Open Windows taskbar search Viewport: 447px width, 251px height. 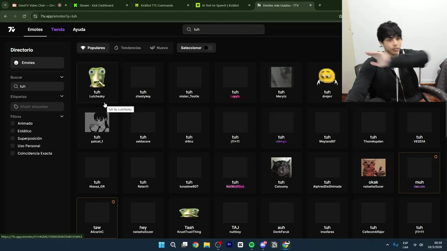click(173, 245)
